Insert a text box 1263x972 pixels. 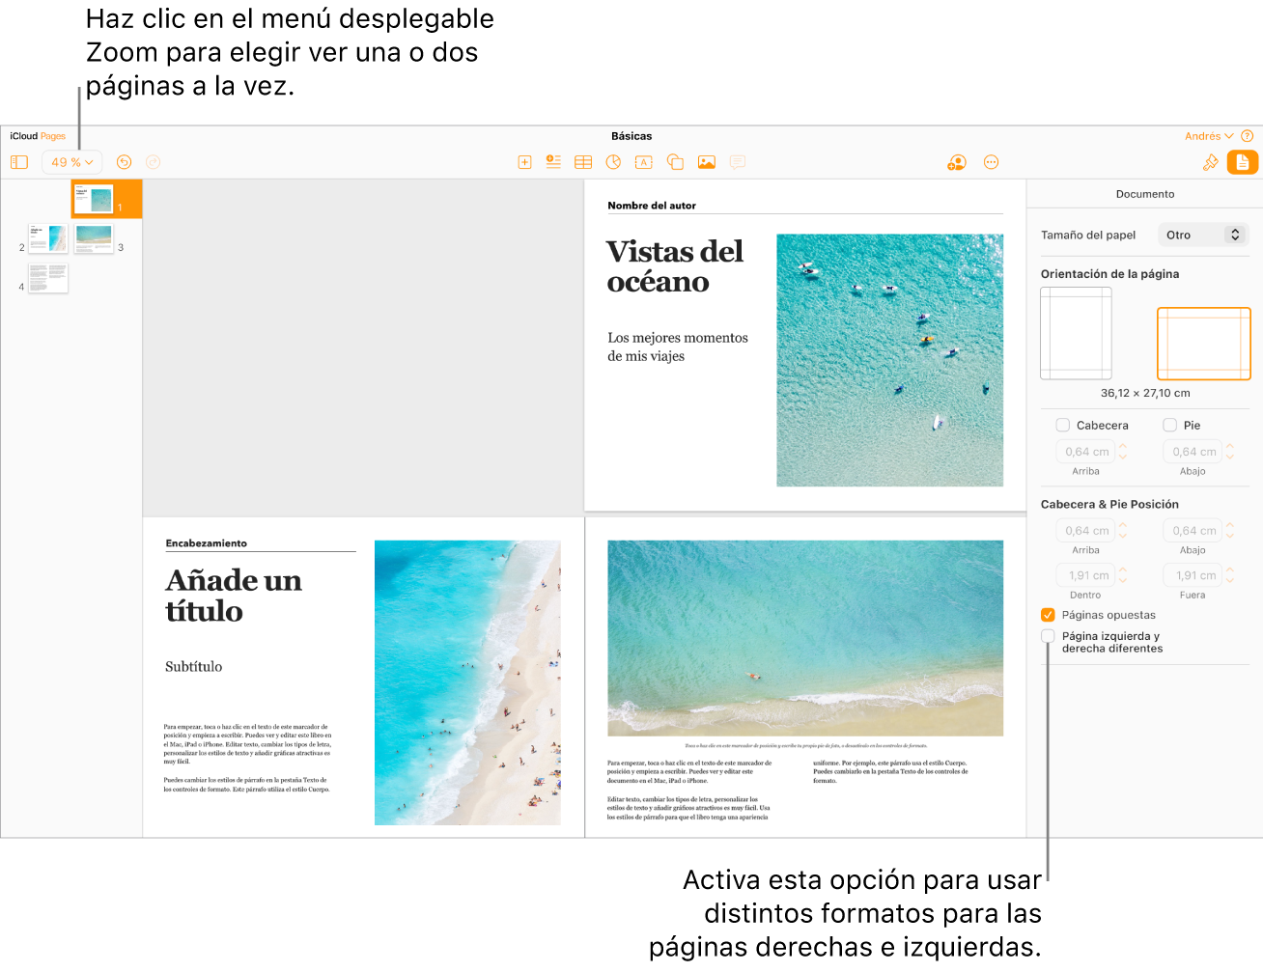coord(642,162)
